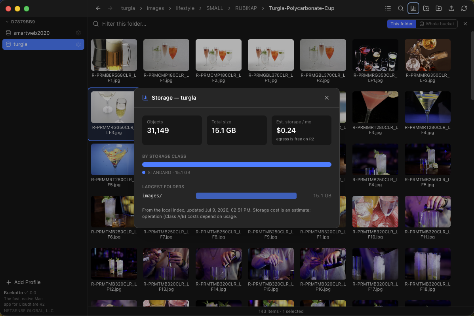Close the Storage — turgla dialog

326,98
